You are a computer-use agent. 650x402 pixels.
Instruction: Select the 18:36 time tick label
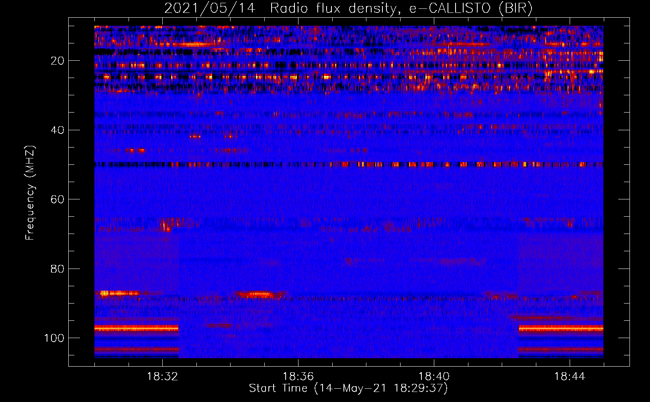pos(298,377)
